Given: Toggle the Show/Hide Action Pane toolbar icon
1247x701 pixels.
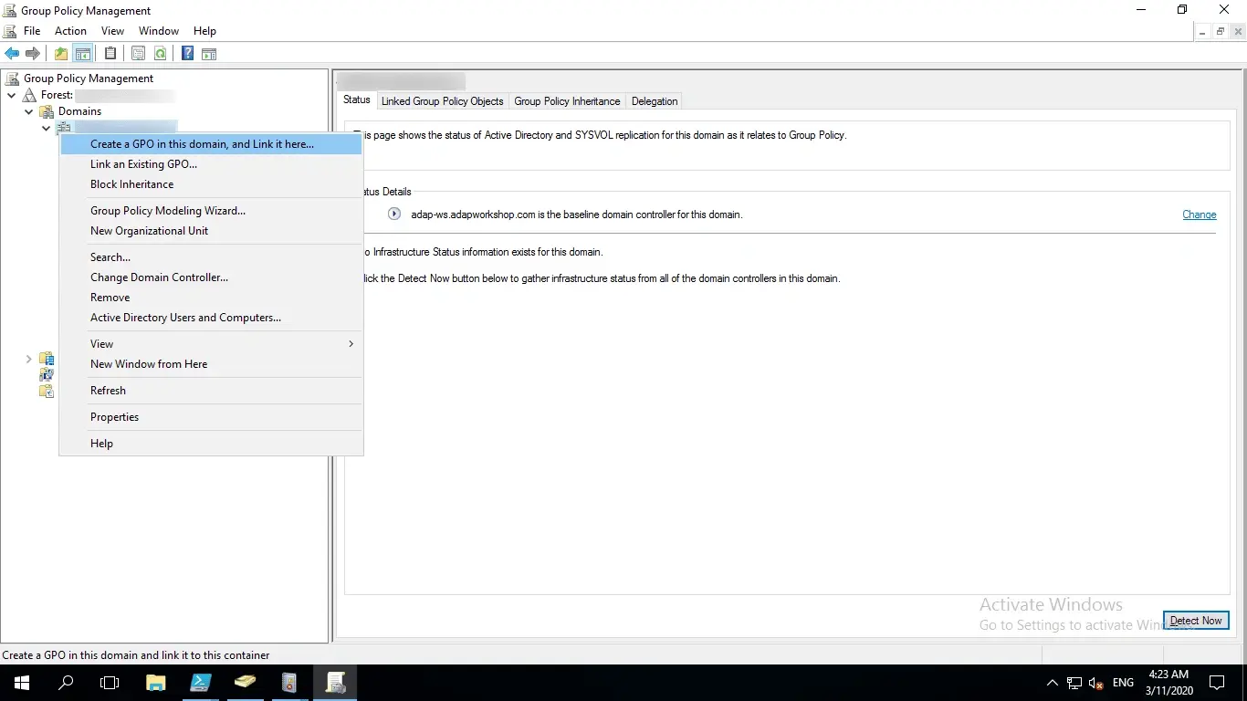Looking at the screenshot, I should pos(209,54).
